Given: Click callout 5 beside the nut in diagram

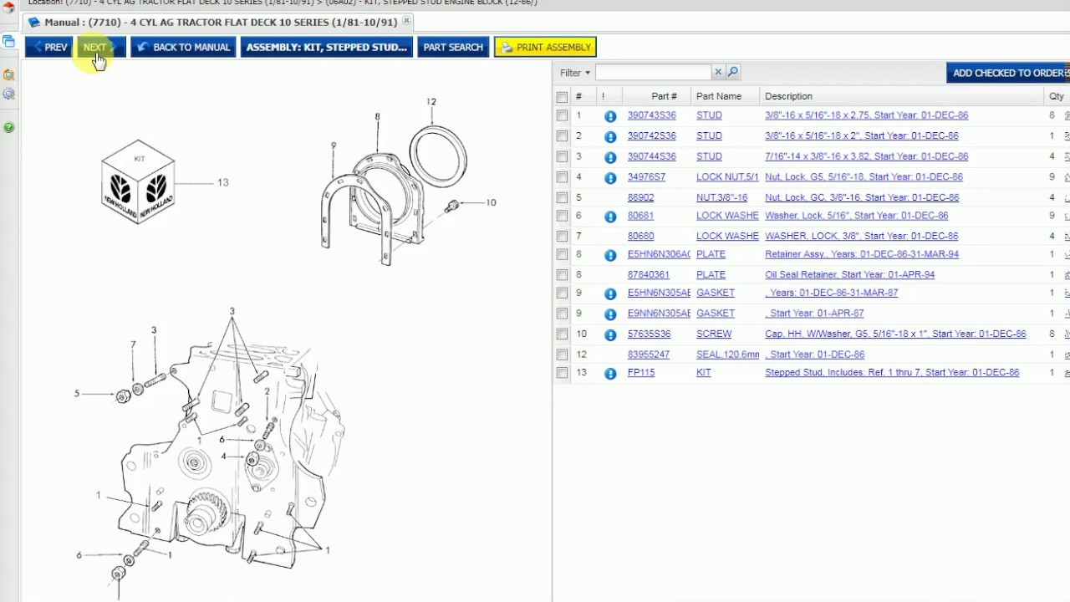Looking at the screenshot, I should coord(77,393).
